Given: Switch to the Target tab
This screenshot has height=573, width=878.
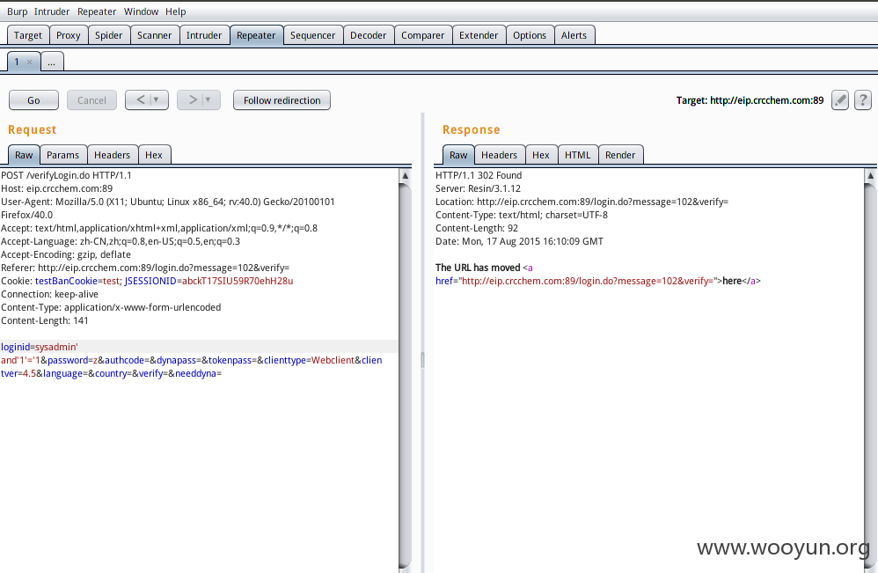Looking at the screenshot, I should pyautogui.click(x=28, y=35).
